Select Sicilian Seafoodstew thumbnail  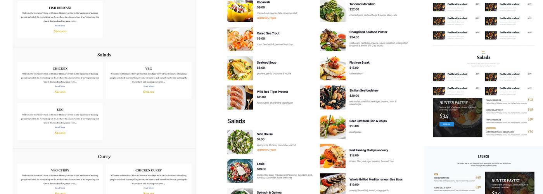[x=332, y=97]
